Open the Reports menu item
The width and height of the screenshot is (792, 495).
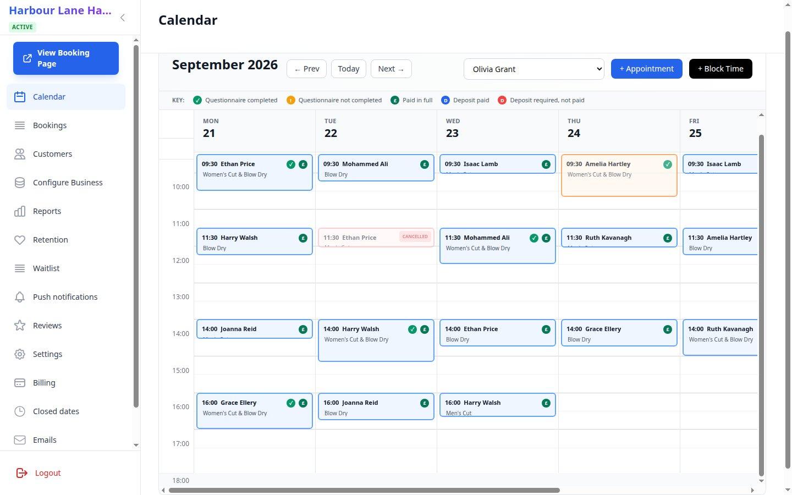(x=66, y=211)
